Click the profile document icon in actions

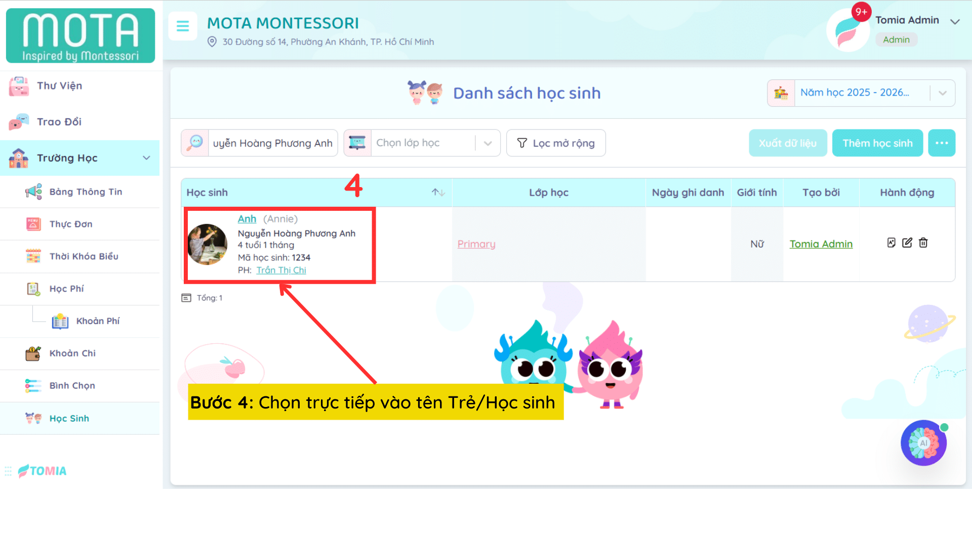click(x=892, y=243)
